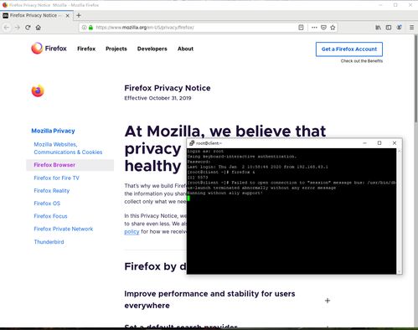Viewport: 418px width, 330px height.
Task: Open the Projects navigation menu
Action: click(x=116, y=49)
